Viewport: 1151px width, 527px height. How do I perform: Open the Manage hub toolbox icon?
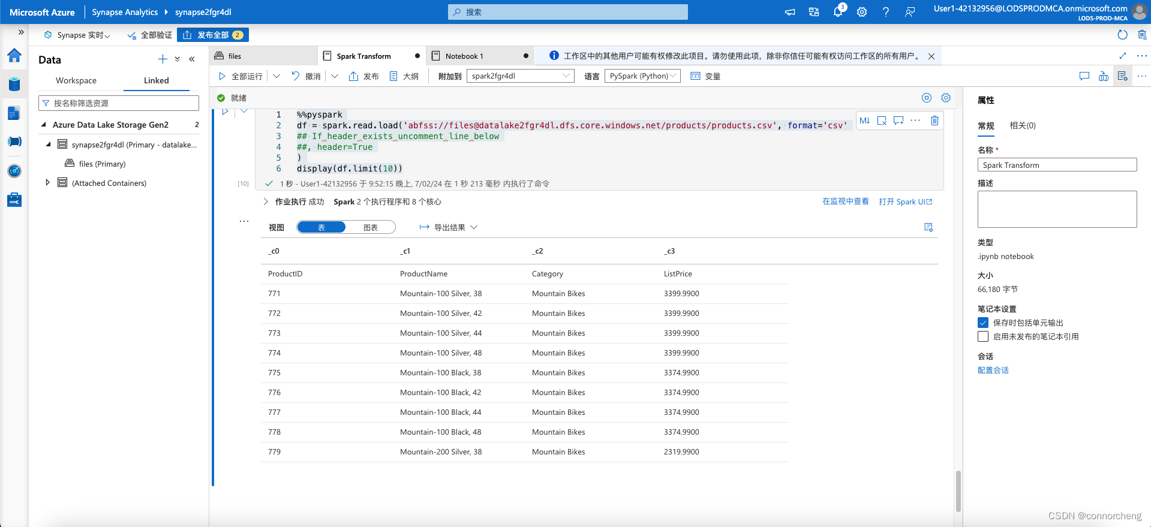[x=14, y=200]
